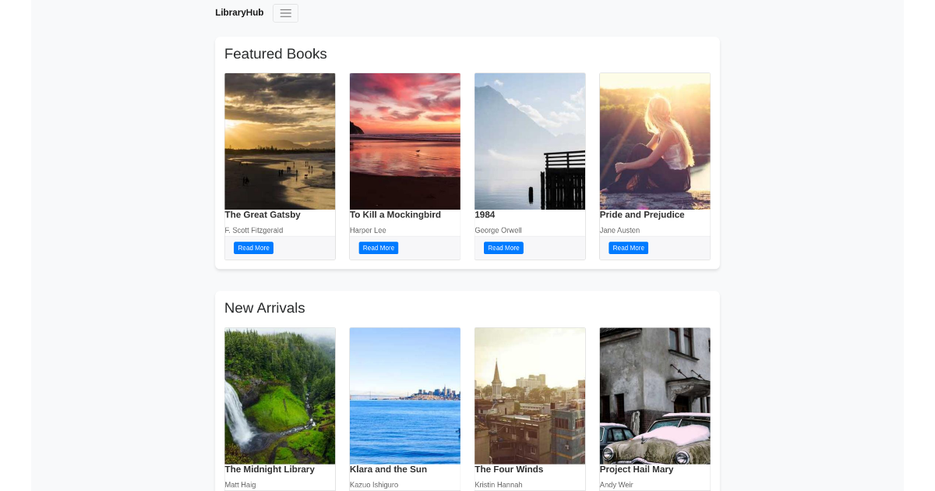Click Read More for Pride and Prejudice
This screenshot has height=491, width=935.
point(628,247)
